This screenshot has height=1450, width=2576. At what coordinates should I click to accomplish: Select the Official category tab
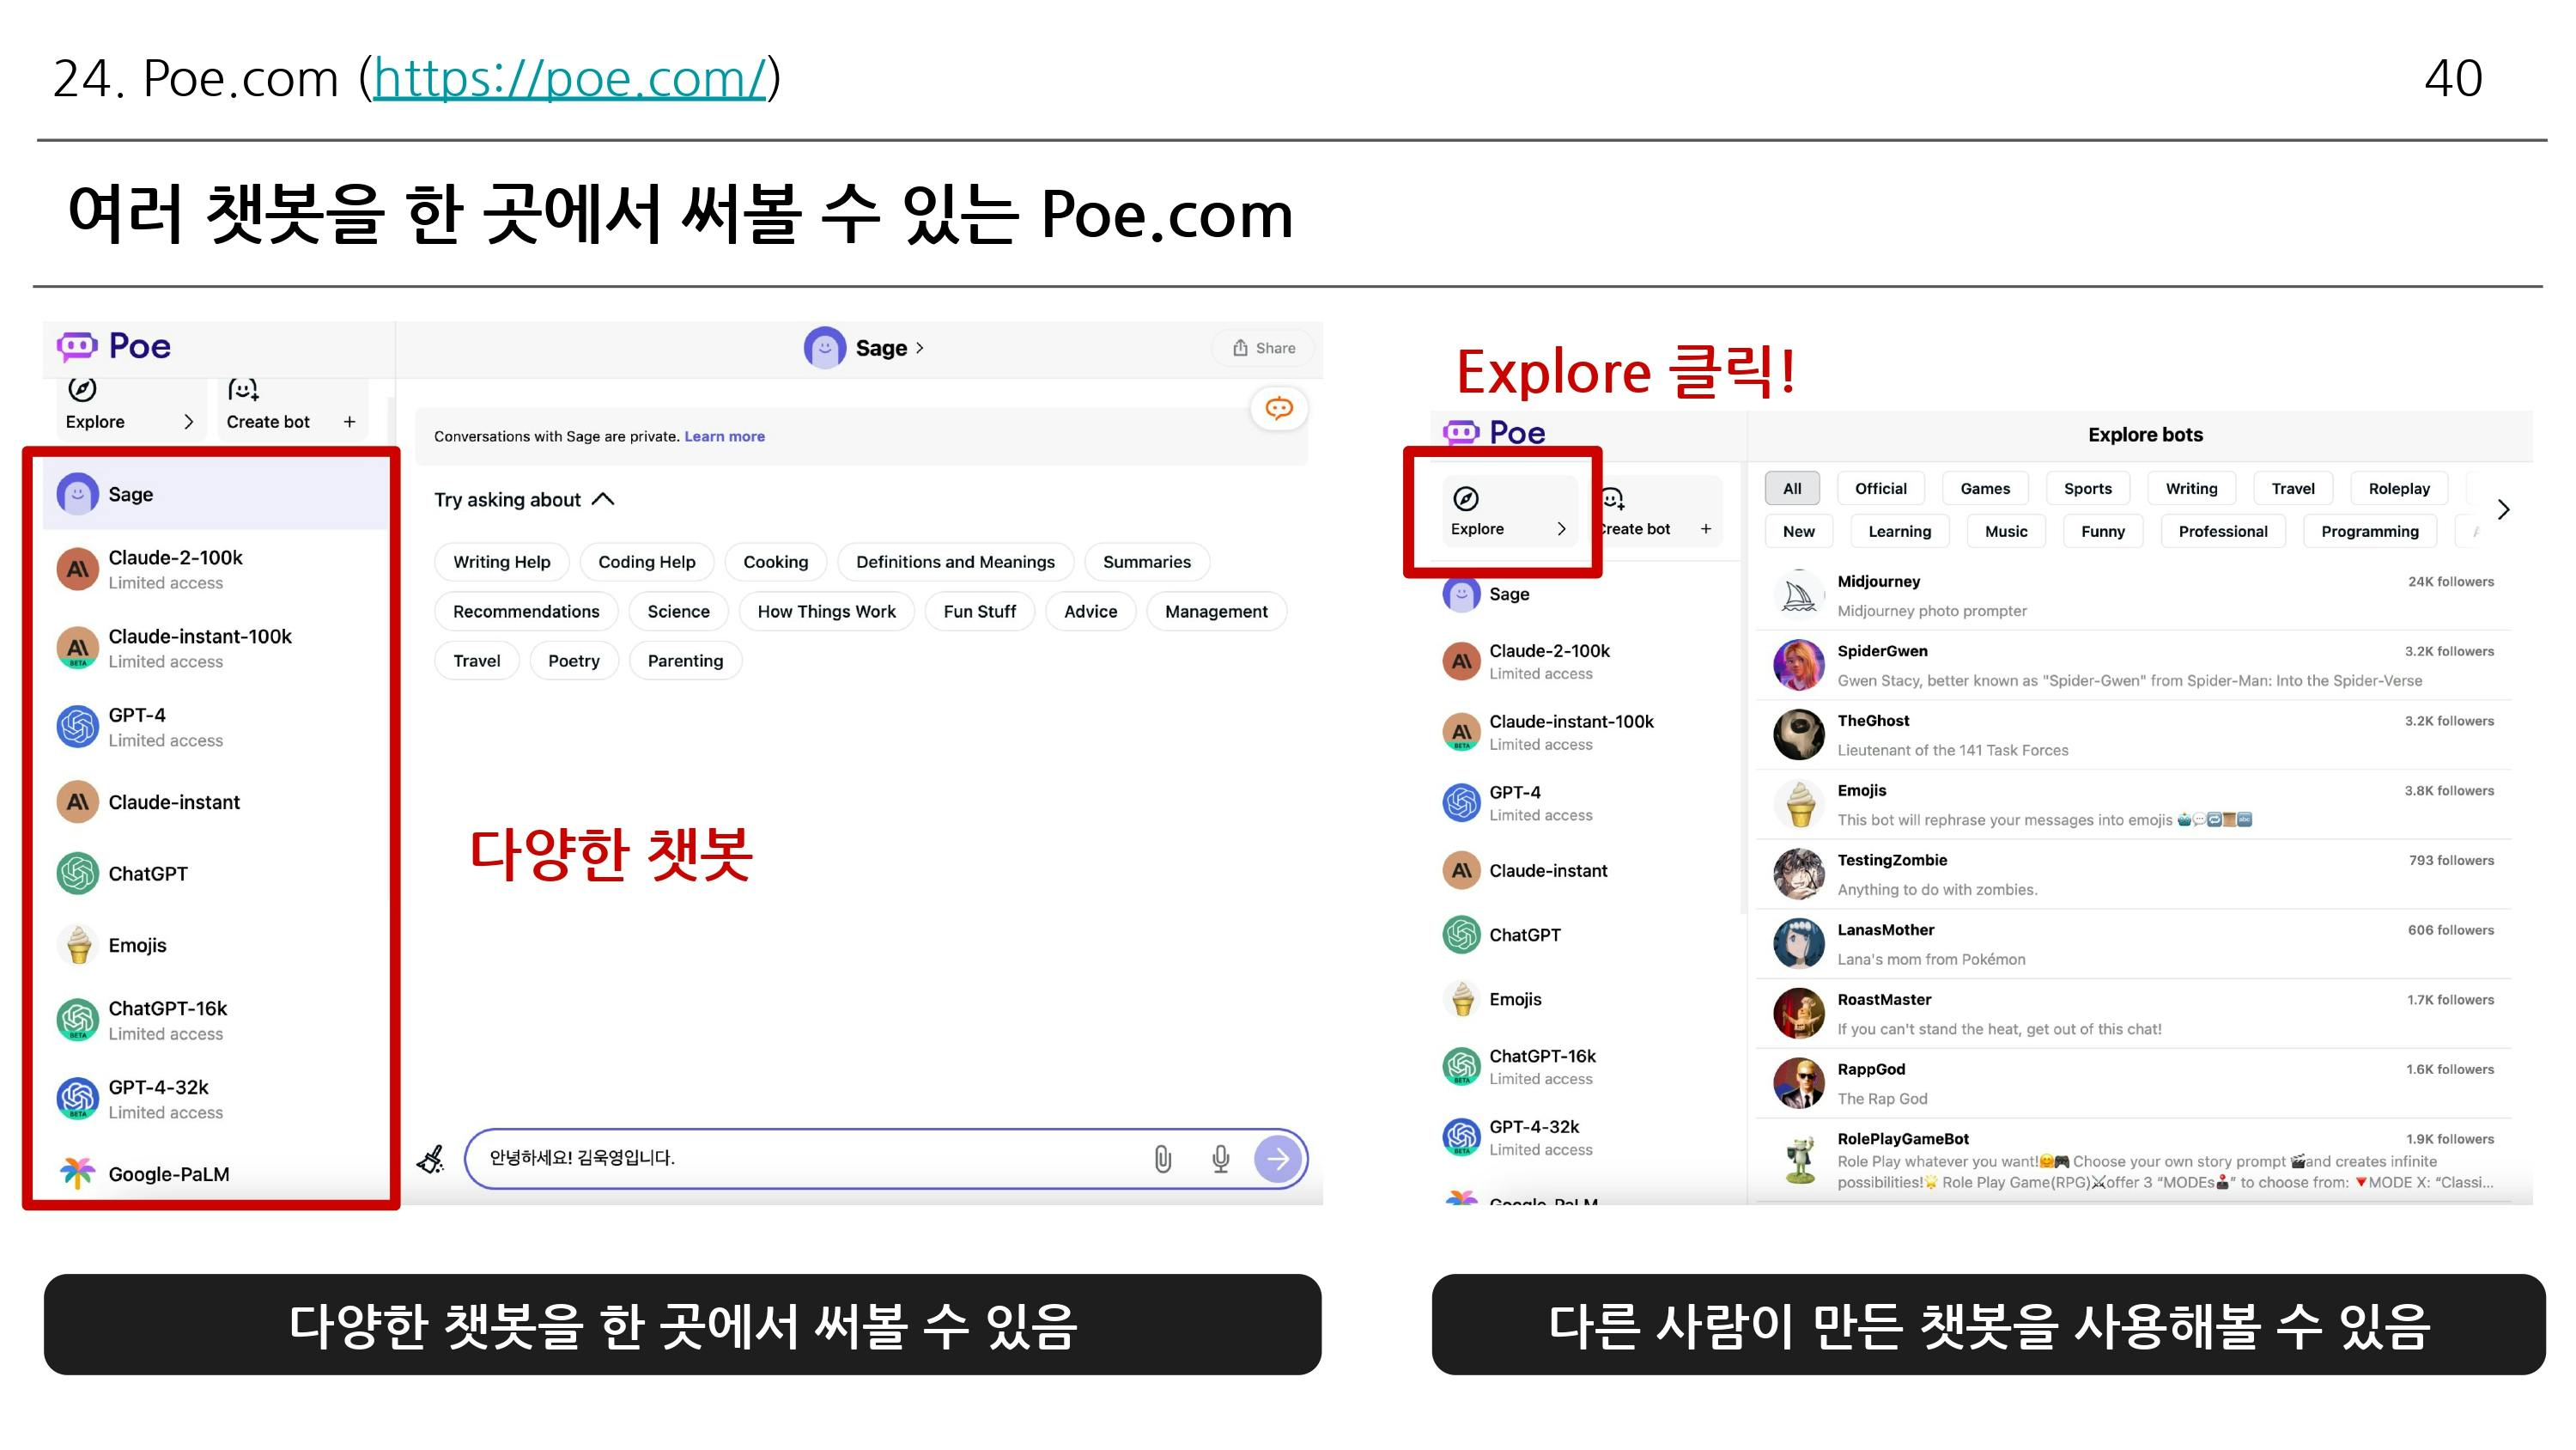coord(1880,488)
